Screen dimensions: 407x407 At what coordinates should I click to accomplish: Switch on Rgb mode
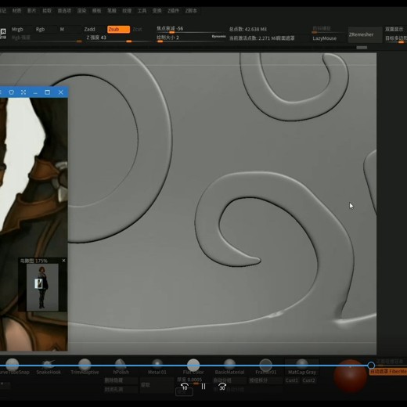40,29
